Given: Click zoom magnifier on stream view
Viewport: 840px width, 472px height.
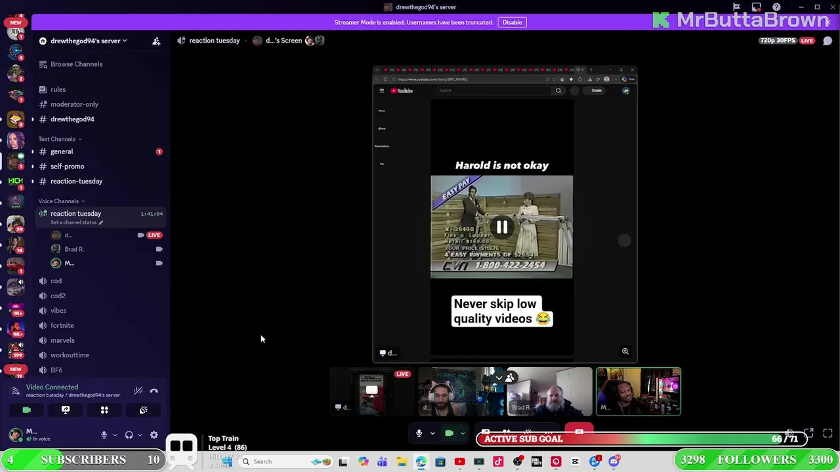Looking at the screenshot, I should (x=625, y=351).
